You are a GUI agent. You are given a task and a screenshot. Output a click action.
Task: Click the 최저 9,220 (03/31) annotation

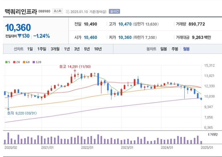pos(22,113)
